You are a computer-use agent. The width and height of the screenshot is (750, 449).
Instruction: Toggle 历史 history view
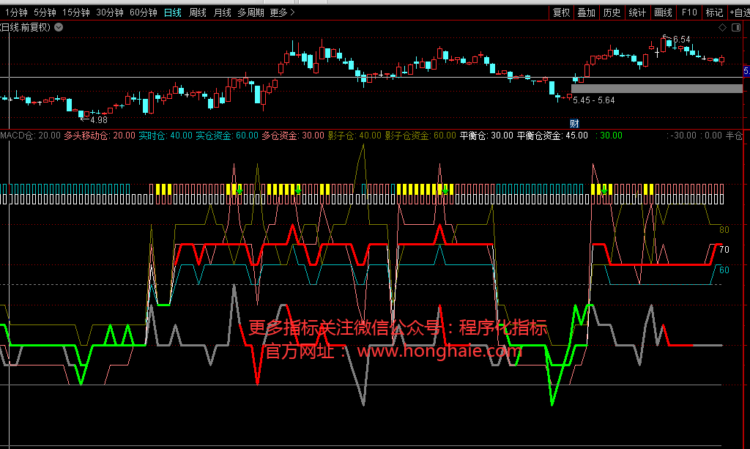612,12
